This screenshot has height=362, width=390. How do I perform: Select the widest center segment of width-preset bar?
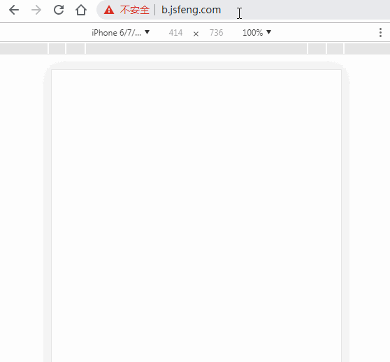pyautogui.click(x=196, y=48)
